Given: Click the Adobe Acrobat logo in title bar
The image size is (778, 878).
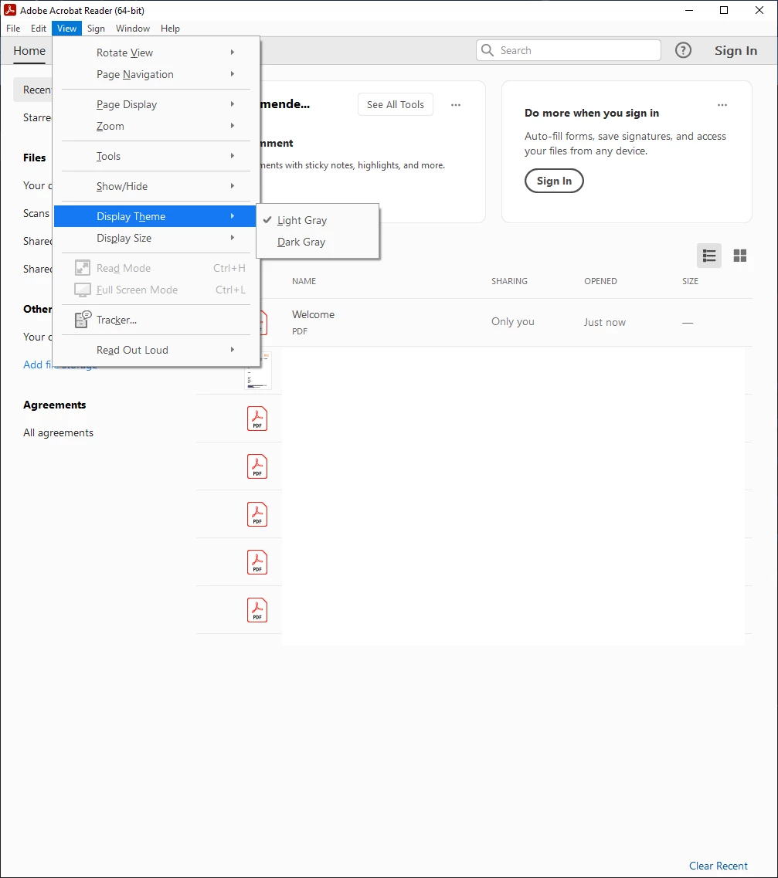Looking at the screenshot, I should click(9, 10).
